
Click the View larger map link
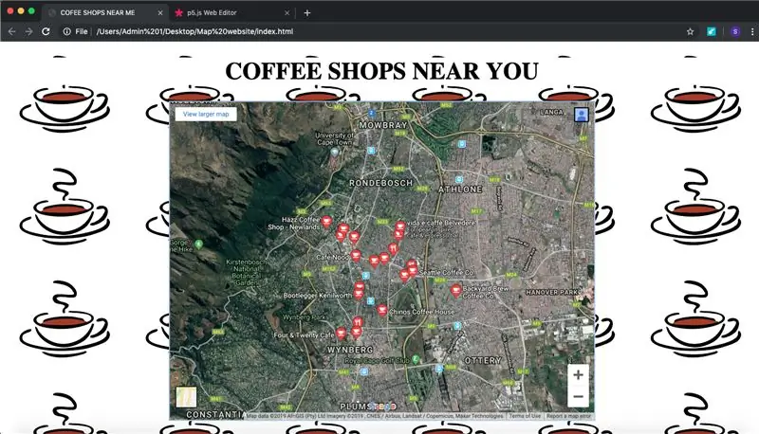pyautogui.click(x=206, y=114)
